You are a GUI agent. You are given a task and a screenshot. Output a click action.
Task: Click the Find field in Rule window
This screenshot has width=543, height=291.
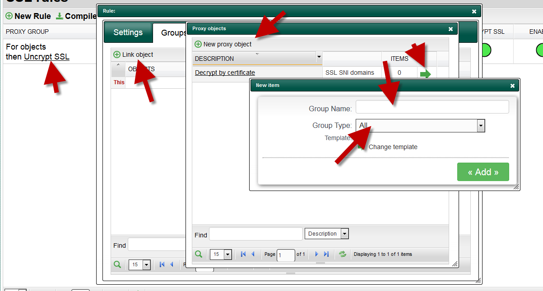157,245
